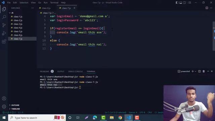Open Run and Debug view
The width and height of the screenshot is (215, 121).
click(4, 33)
